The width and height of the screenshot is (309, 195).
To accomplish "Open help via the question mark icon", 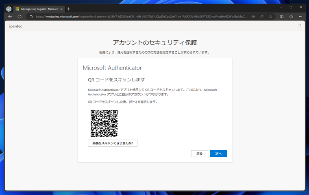I will 300,26.
